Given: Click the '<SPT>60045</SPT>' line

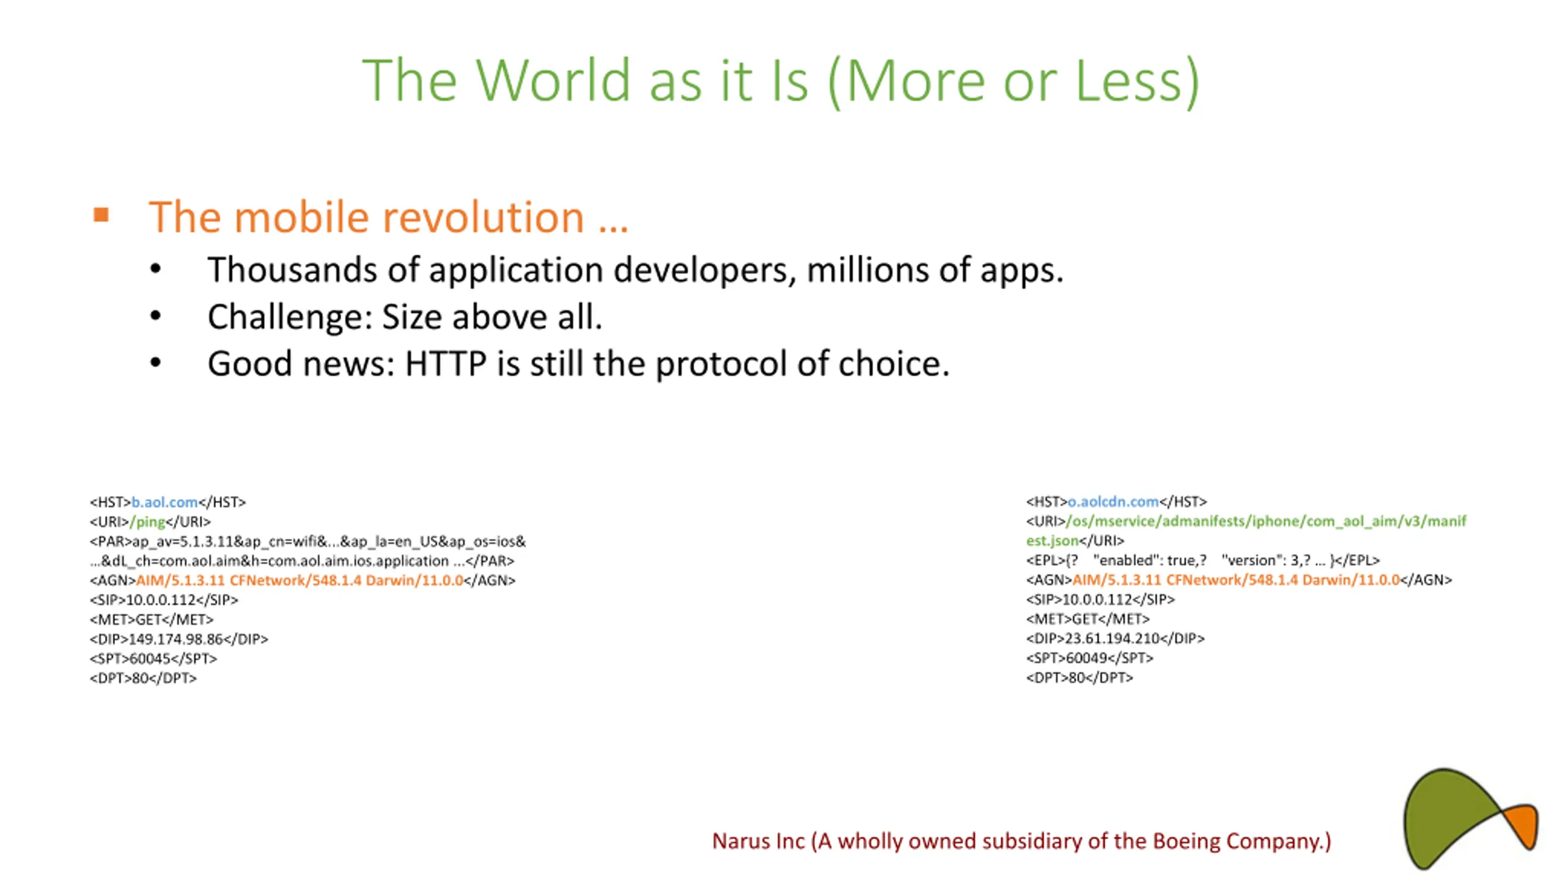Looking at the screenshot, I should coord(153,659).
